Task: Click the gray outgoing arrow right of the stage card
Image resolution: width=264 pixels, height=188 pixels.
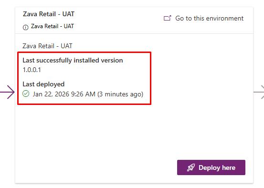Action: (259, 92)
